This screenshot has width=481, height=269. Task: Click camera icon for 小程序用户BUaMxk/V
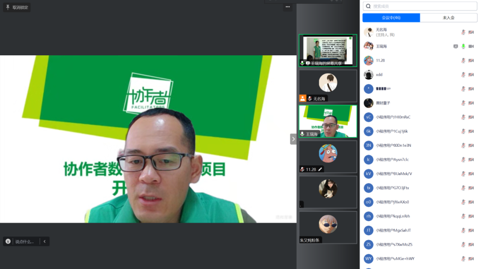471,174
